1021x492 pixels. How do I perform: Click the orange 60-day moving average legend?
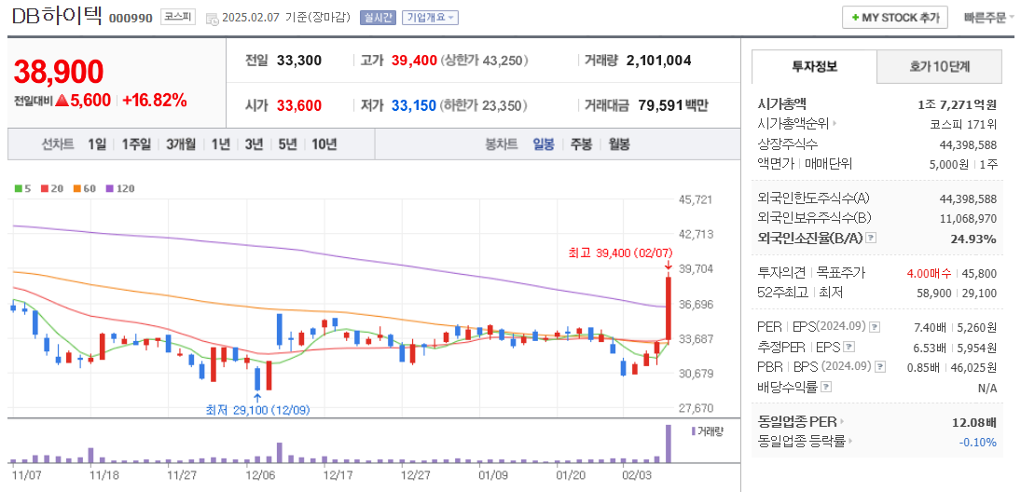(83, 189)
